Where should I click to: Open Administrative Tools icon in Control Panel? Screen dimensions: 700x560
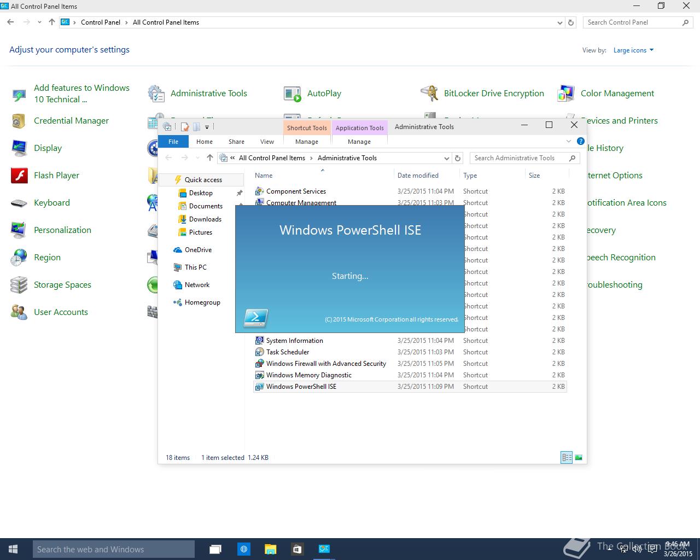156,94
